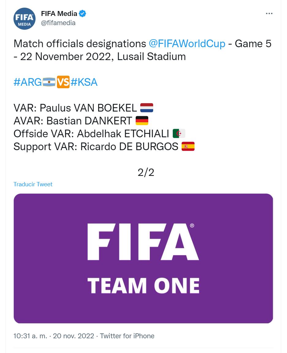Open the FIFA Media display name link
The width and height of the screenshot is (287, 353).
pyautogui.click(x=59, y=13)
